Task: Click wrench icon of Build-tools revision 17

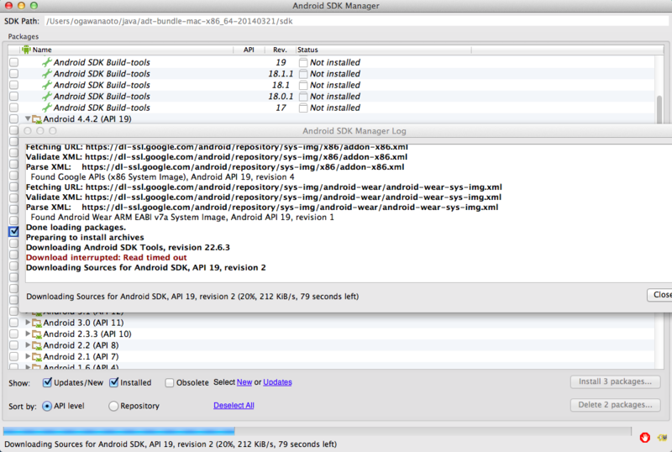Action: point(47,108)
